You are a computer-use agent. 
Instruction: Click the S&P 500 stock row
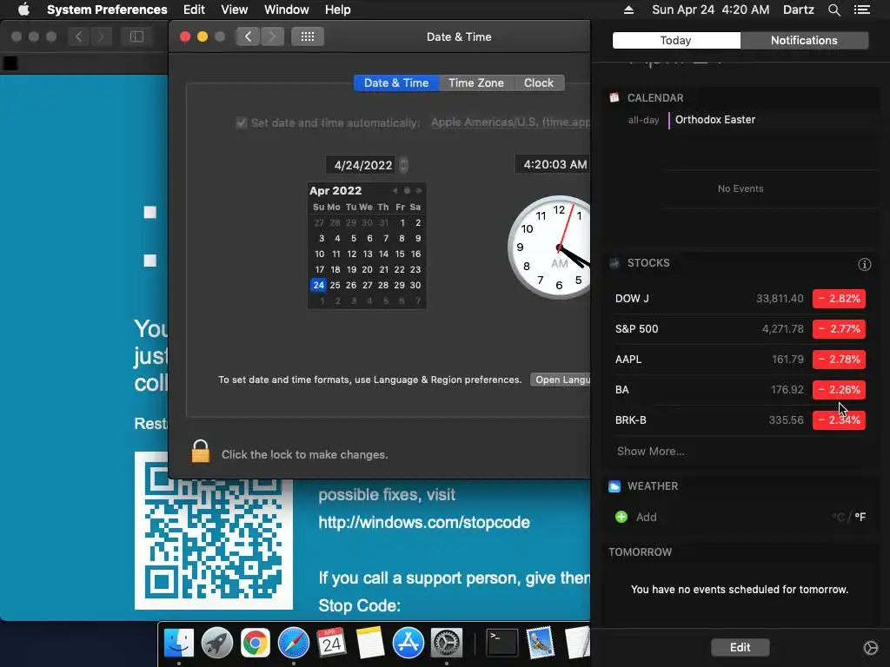[x=741, y=329]
